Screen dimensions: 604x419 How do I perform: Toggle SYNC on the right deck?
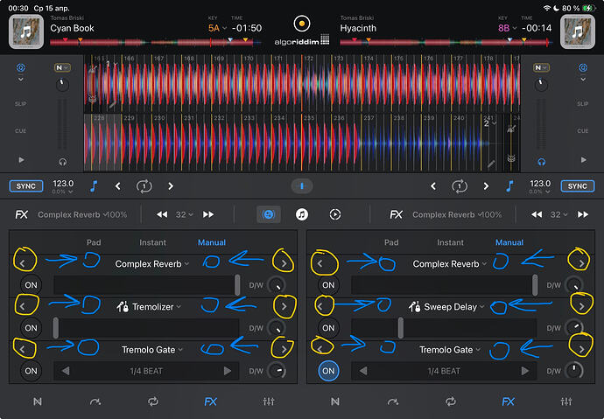click(578, 186)
